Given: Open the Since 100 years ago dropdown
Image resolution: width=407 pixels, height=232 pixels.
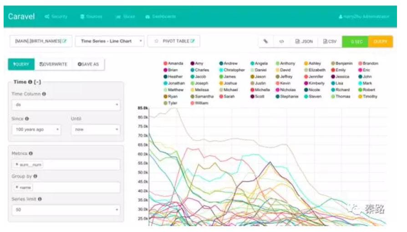Looking at the screenshot, I should 36,129.
